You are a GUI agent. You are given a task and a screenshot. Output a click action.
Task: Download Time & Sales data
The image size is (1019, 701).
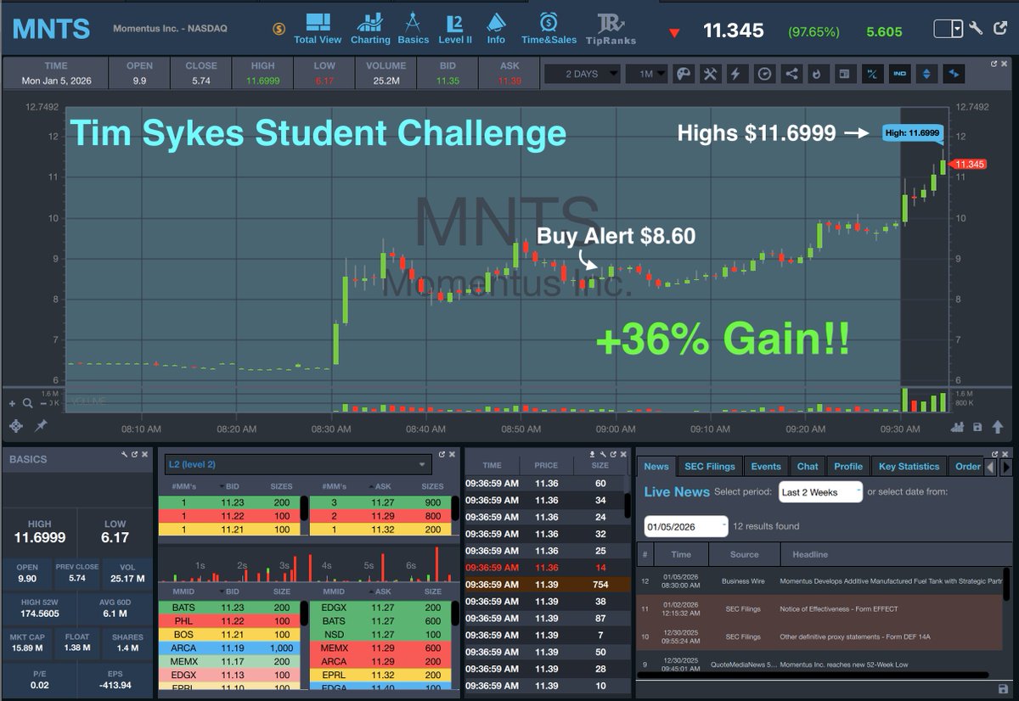pos(594,455)
